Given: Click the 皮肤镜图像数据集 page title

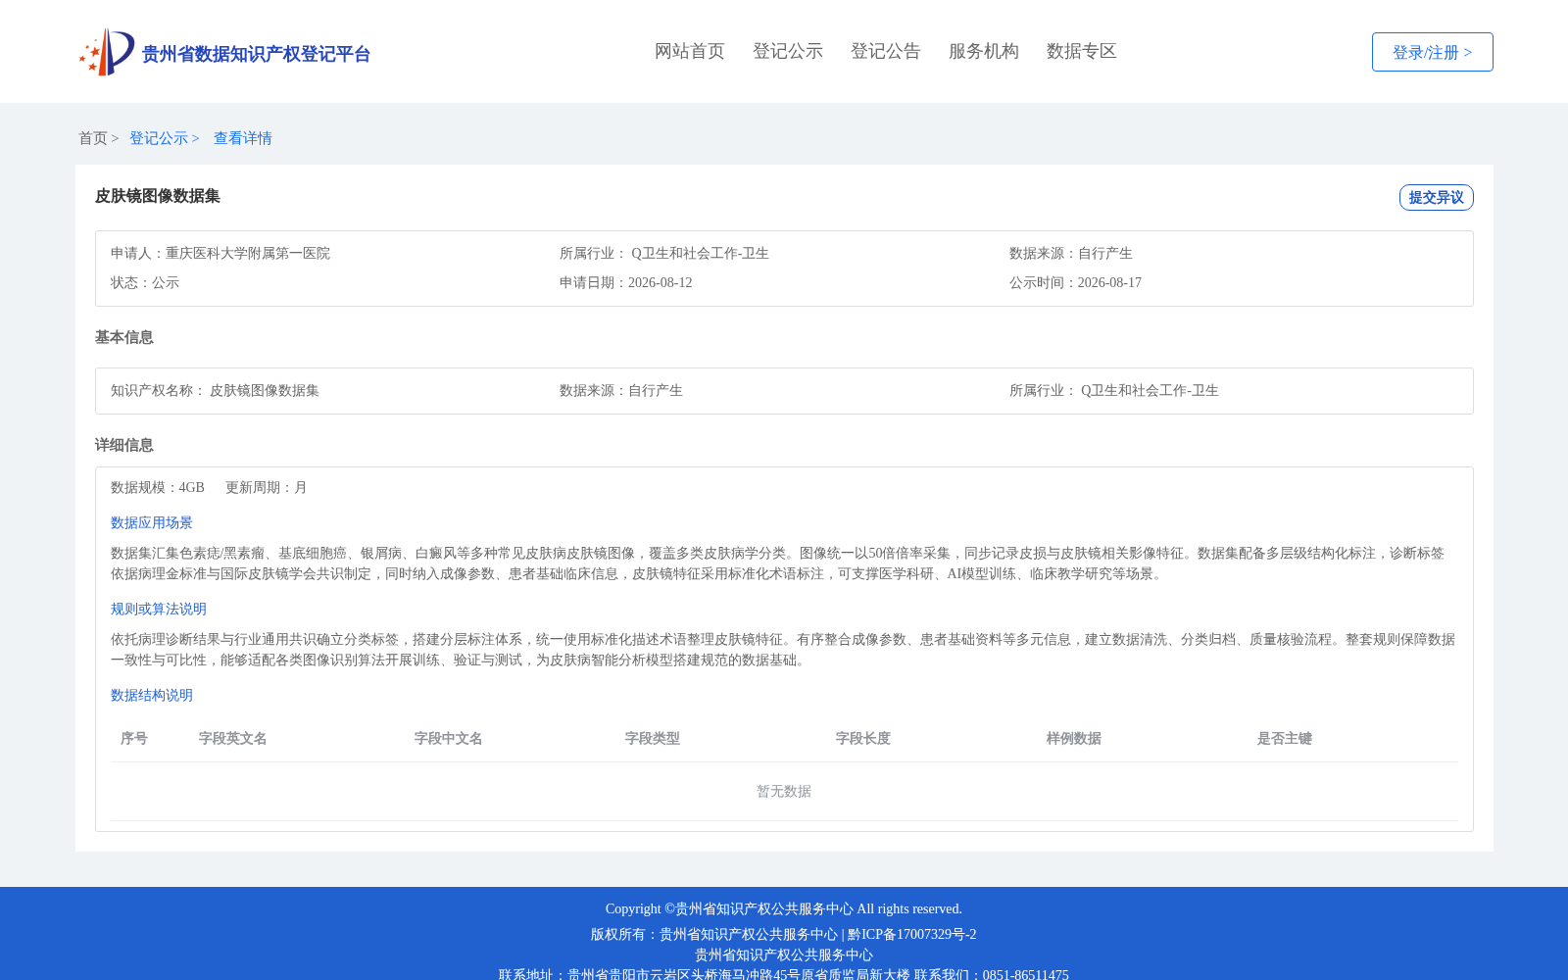Looking at the screenshot, I should point(158,196).
